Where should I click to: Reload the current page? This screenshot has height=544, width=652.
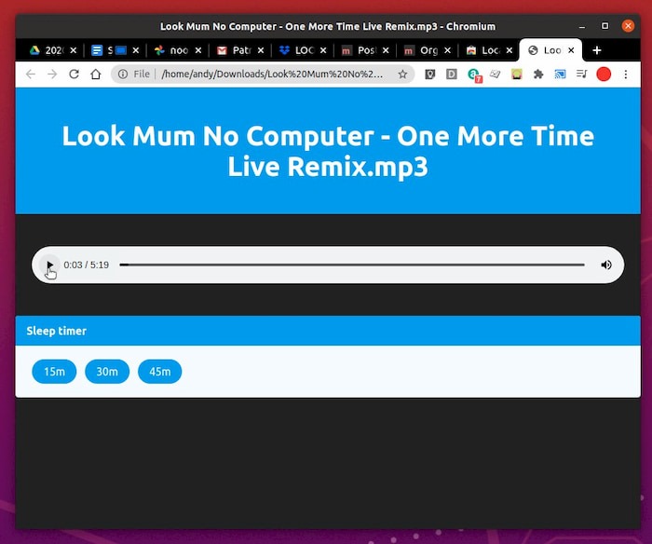pos(74,74)
